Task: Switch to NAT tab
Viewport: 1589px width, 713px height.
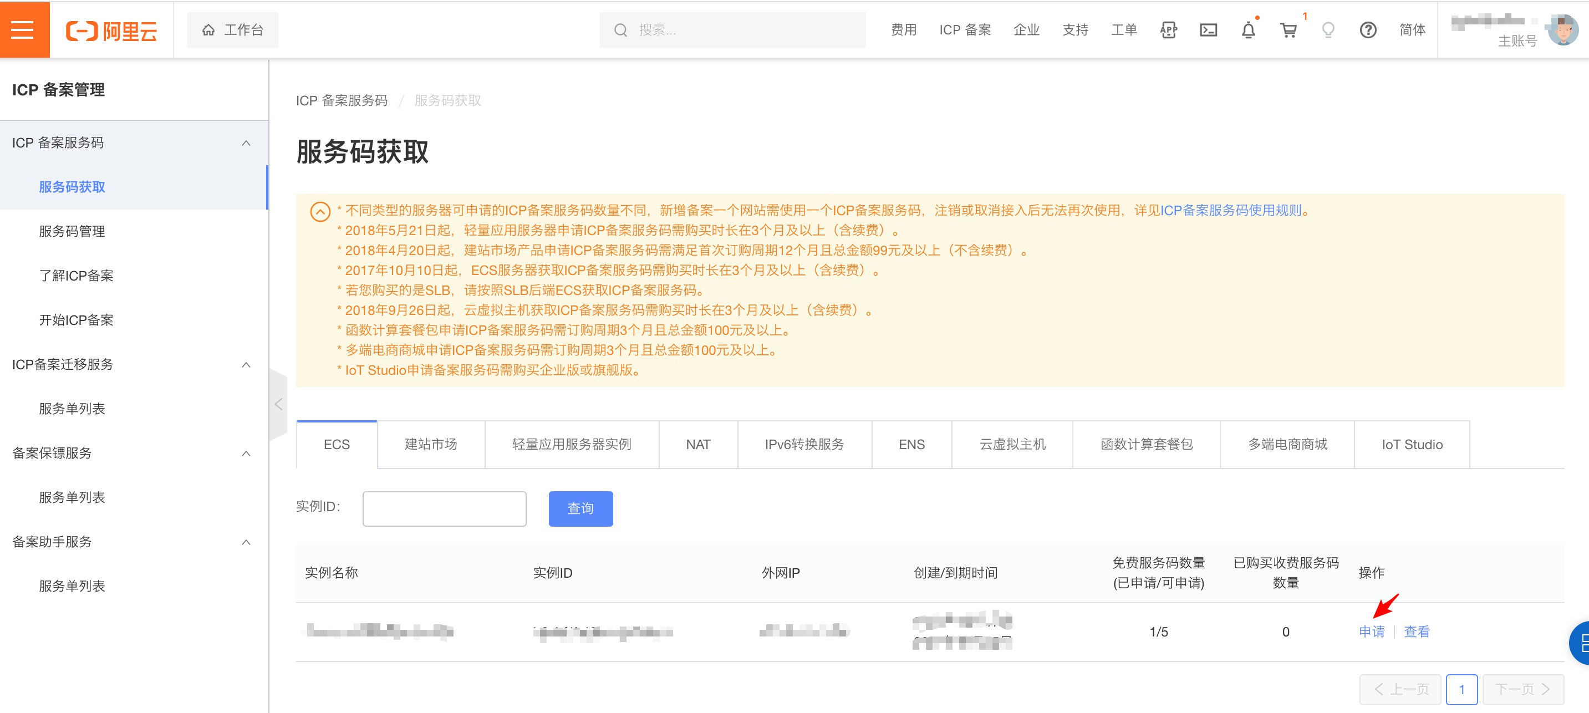Action: click(698, 444)
